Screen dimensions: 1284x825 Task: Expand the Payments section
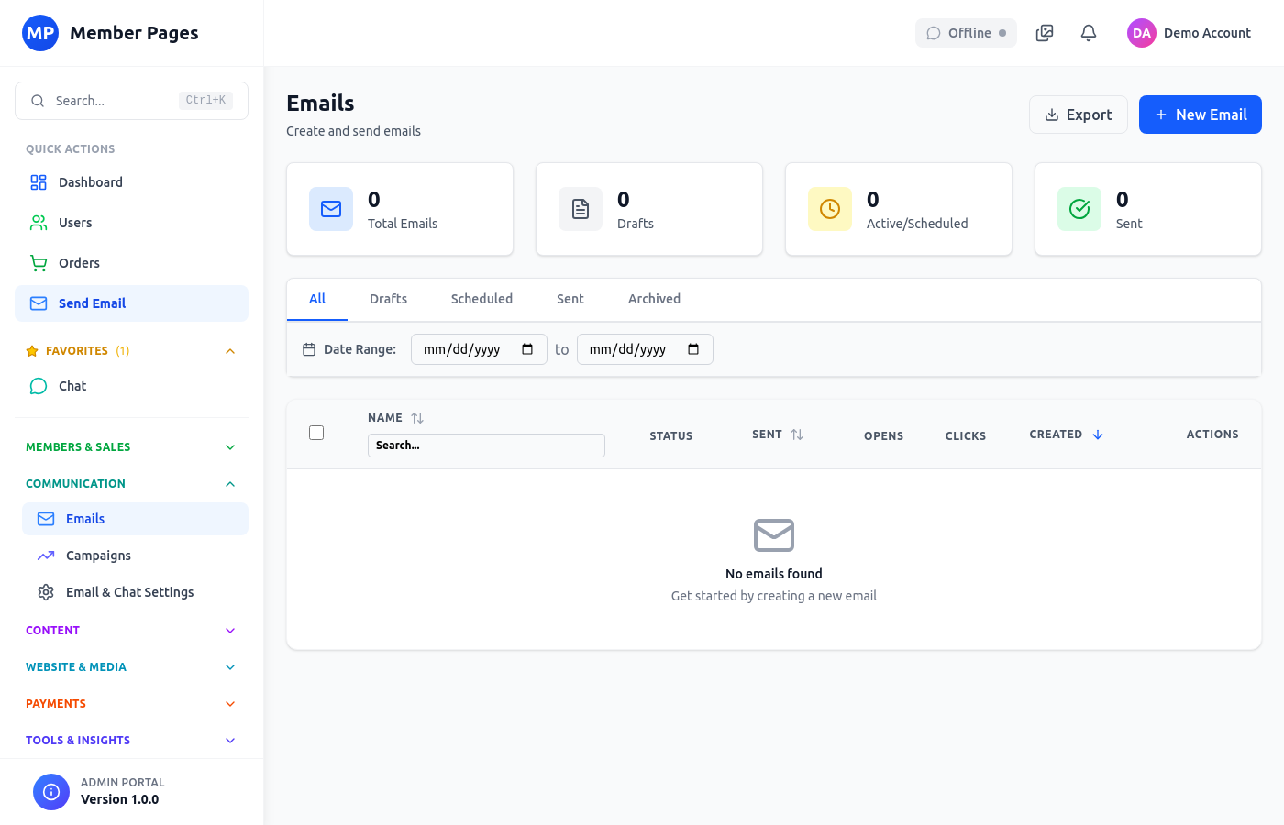[230, 703]
